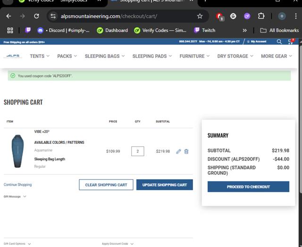Click the $109.99 item price
302x247 pixels.
coord(113,151)
